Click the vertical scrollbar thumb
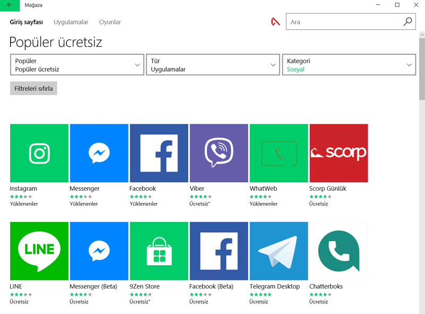The image size is (425, 314). (x=422, y=69)
